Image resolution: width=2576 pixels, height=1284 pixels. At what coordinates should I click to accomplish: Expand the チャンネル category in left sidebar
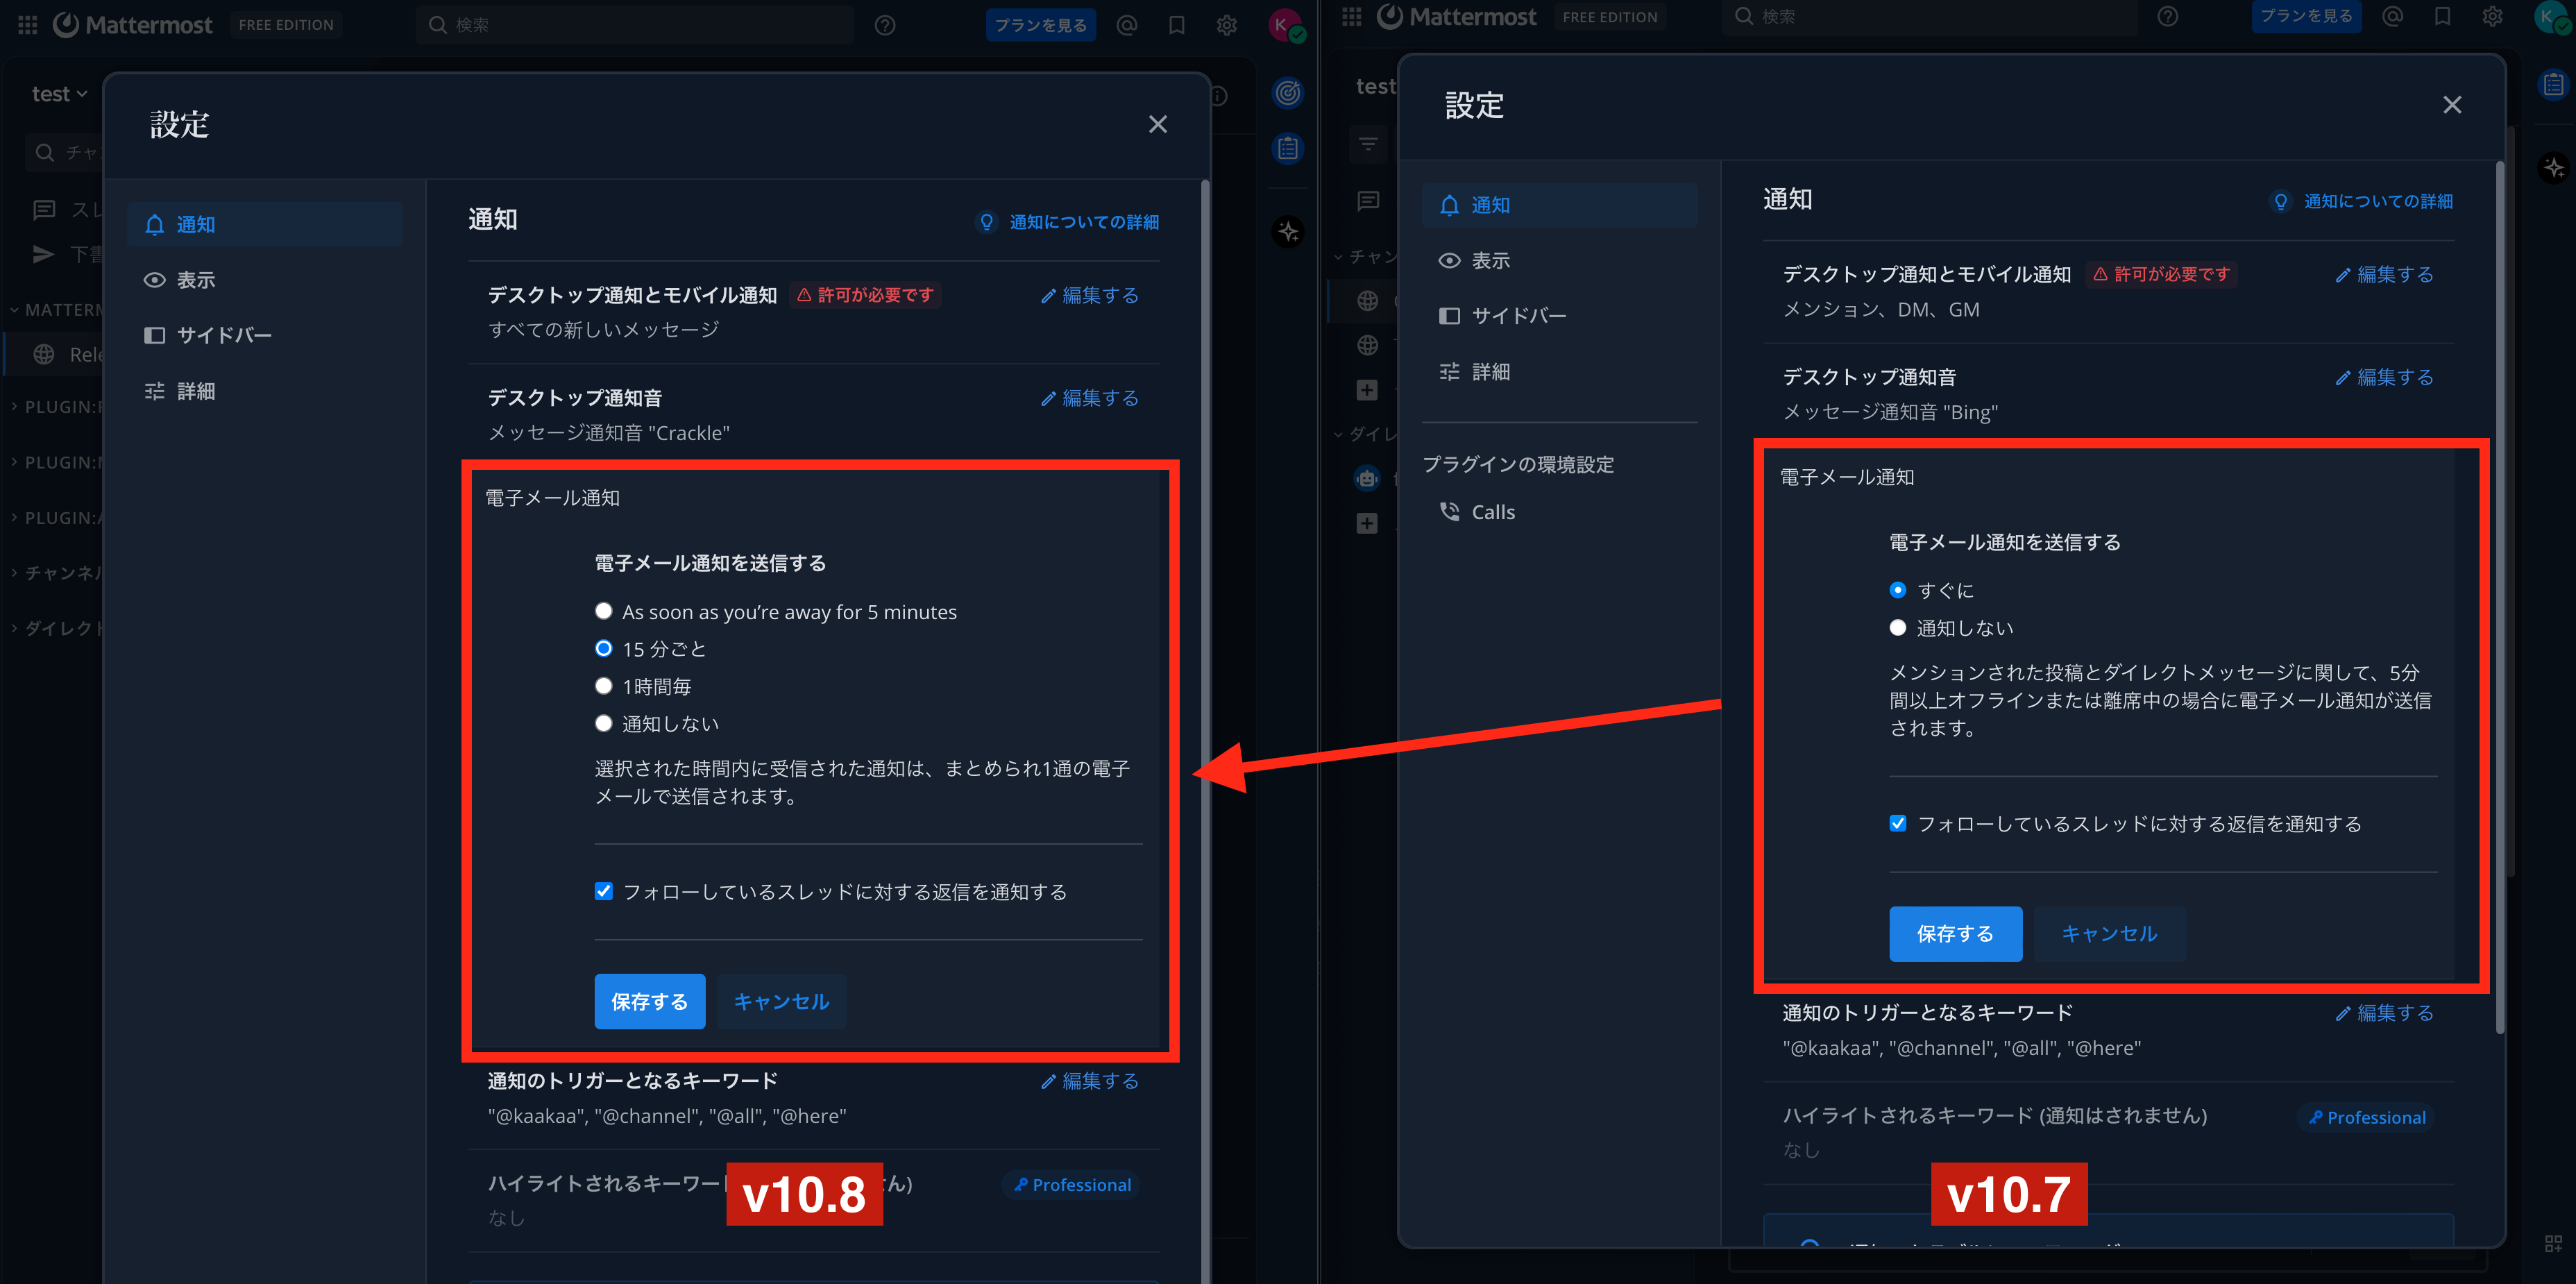coord(58,573)
